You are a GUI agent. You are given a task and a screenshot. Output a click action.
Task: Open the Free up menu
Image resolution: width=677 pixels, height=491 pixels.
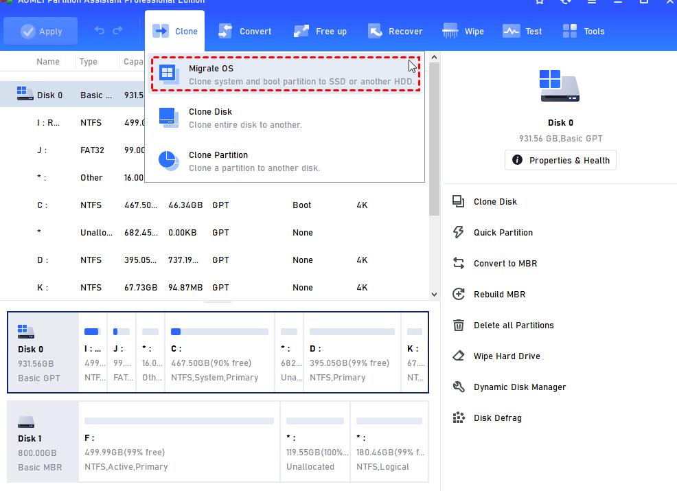click(320, 31)
